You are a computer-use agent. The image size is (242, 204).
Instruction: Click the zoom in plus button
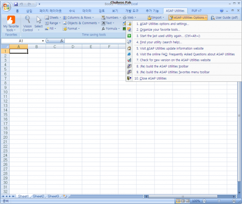click(x=234, y=201)
